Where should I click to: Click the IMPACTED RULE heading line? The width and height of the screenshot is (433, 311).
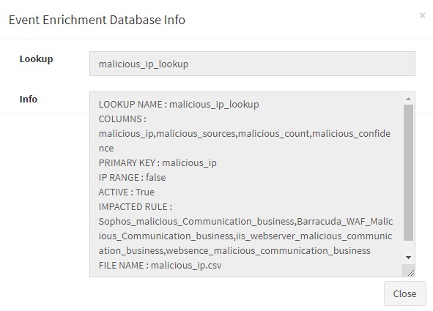pyautogui.click(x=136, y=207)
